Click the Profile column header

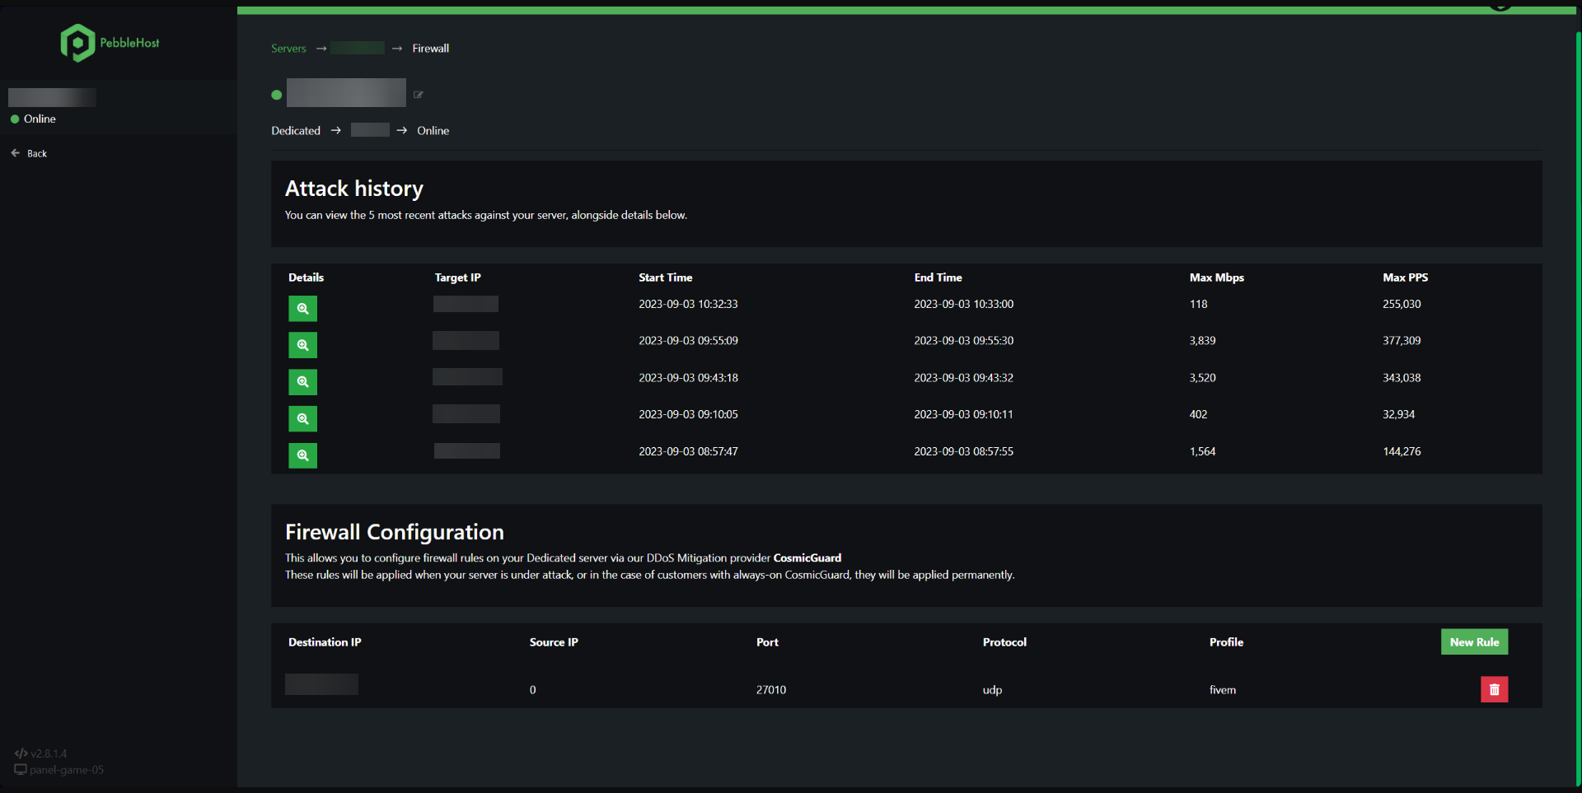pyautogui.click(x=1226, y=642)
